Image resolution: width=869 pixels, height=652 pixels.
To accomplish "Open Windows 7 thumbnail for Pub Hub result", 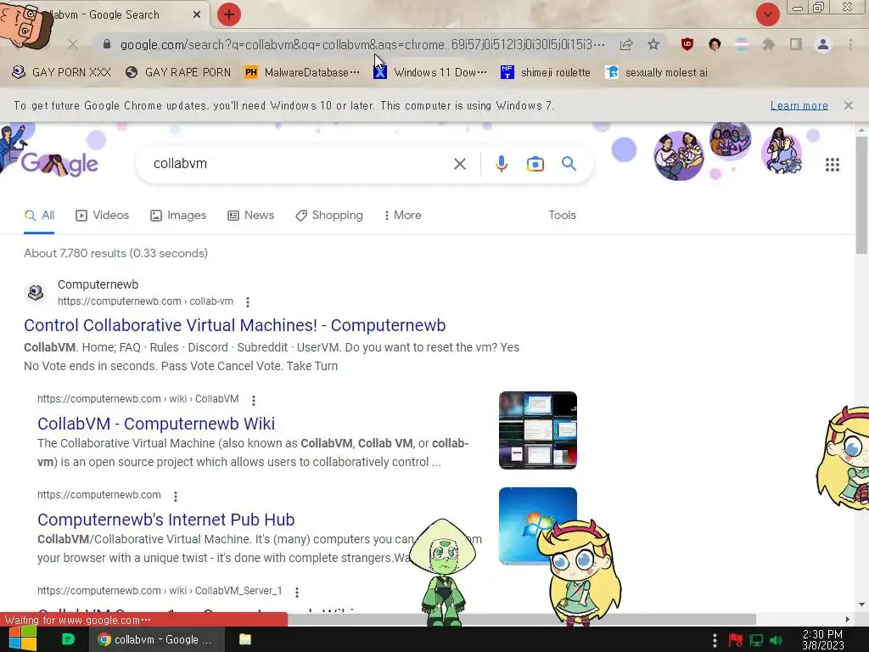I will coord(537,526).
